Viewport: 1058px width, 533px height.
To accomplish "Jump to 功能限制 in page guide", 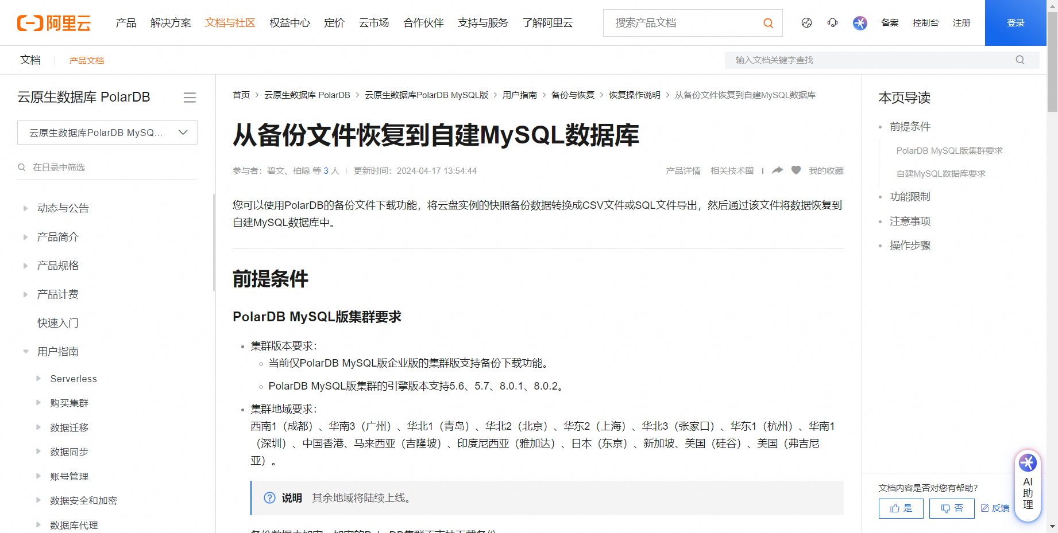I will point(910,197).
